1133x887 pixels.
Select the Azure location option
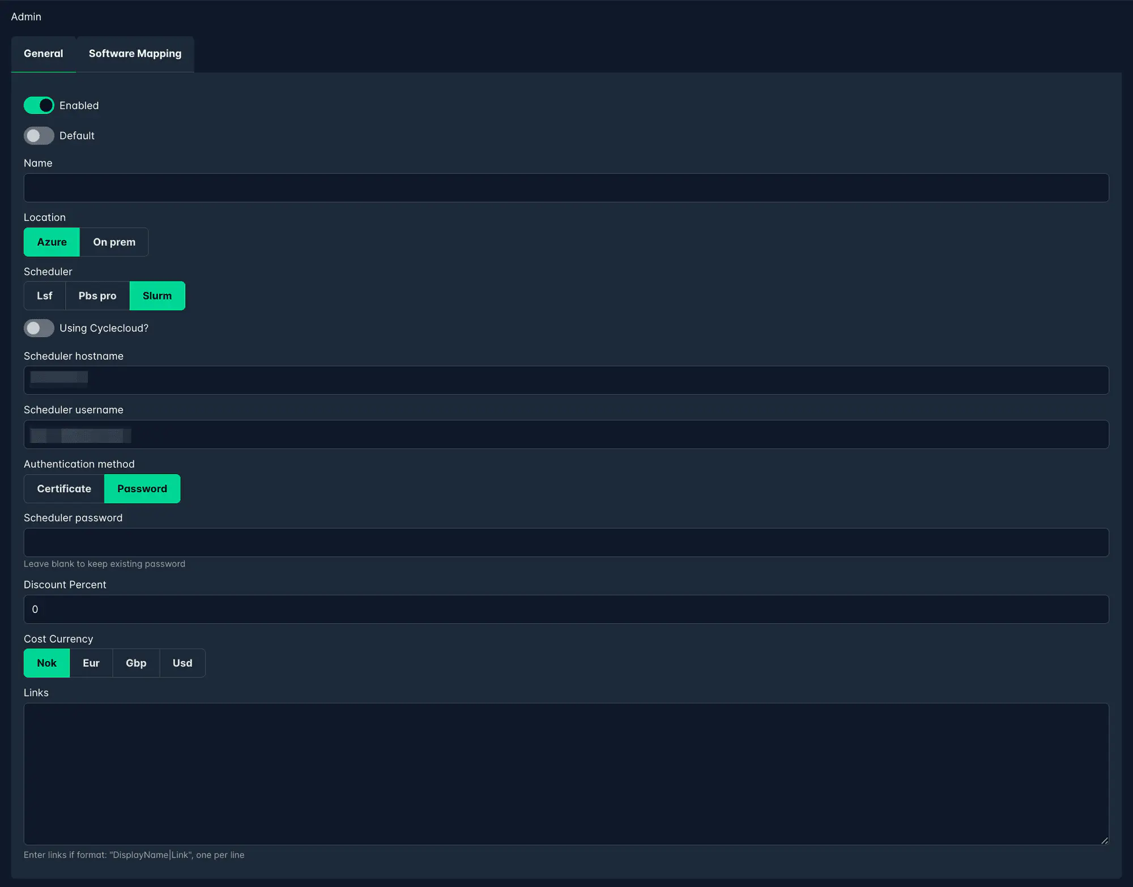(51, 242)
